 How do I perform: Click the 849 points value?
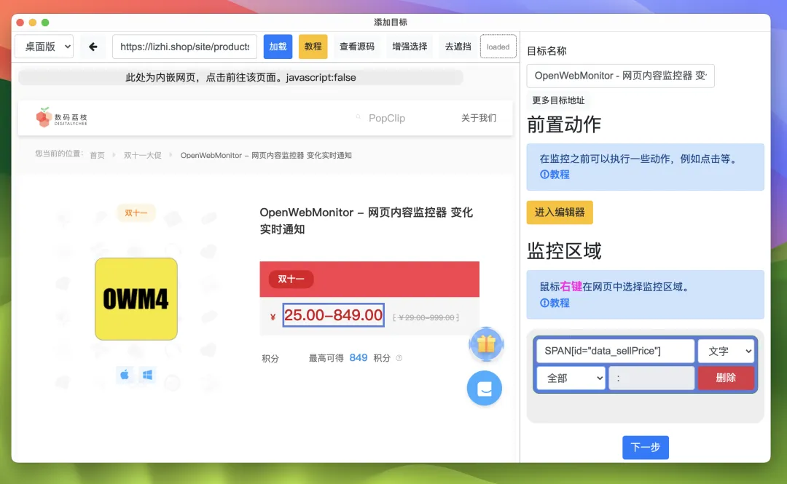[359, 357]
